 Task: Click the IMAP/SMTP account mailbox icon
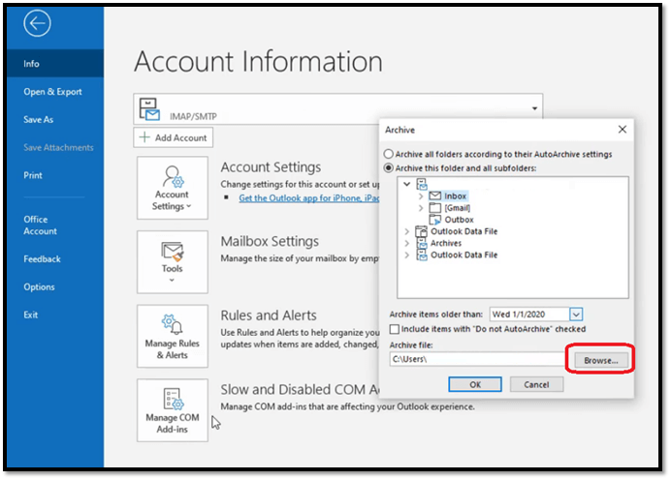coord(149,109)
